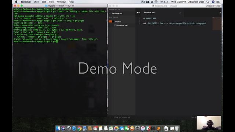Click the UNREGISTERED label in Sublime
235x132 pixels.
tap(213, 6)
